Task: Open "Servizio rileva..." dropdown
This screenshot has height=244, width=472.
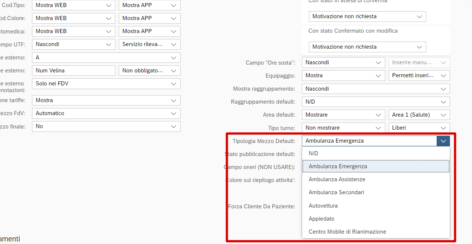Action: (x=149, y=44)
